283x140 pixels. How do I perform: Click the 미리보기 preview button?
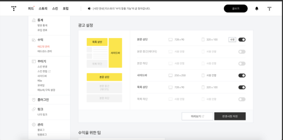197,116
